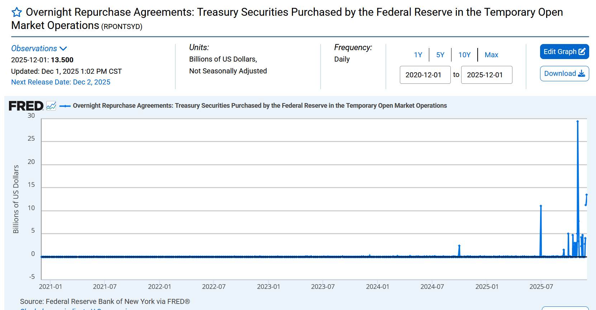Select the 1Y time range
The width and height of the screenshot is (596, 310).
point(418,55)
